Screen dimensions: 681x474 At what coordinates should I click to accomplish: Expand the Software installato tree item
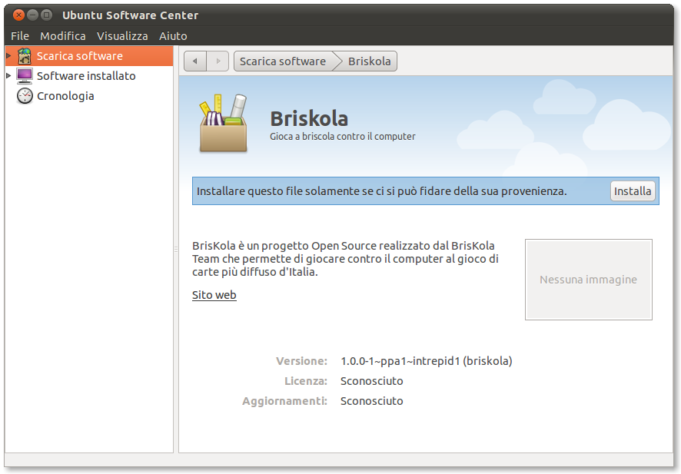8,75
